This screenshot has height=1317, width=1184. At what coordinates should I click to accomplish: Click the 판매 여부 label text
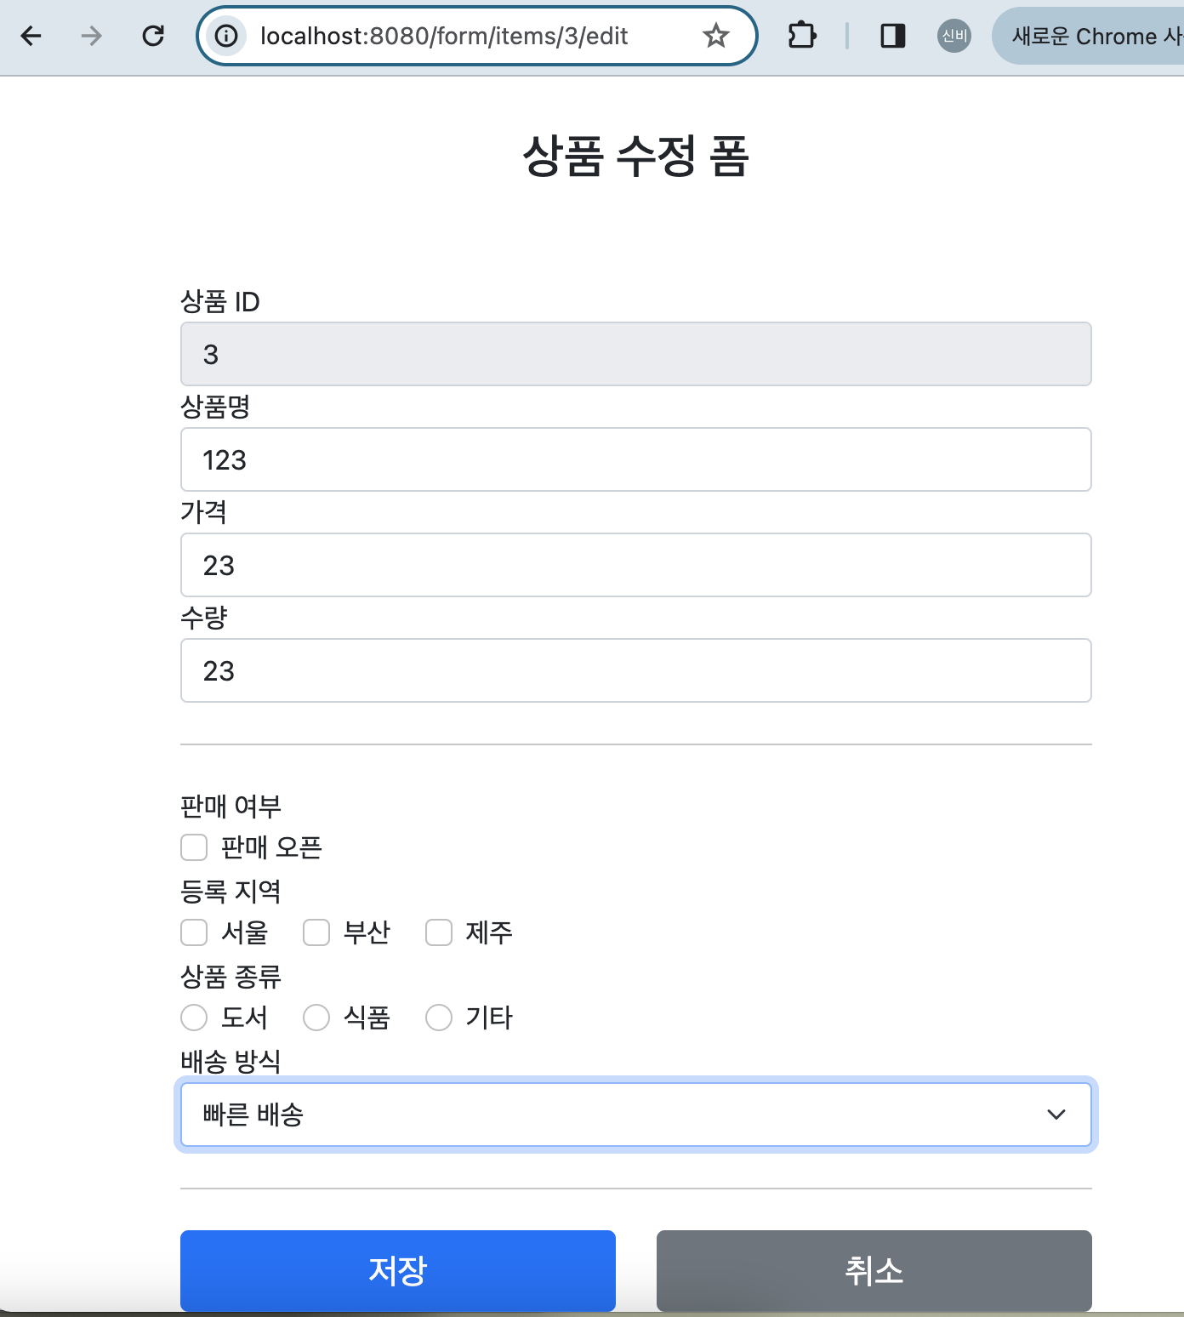(x=231, y=806)
